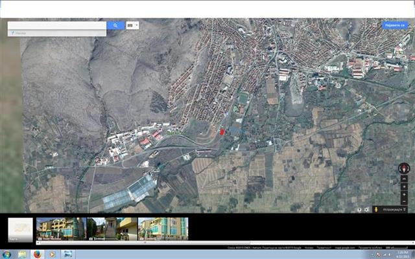Switch to Map view thumbnail
The height and width of the screenshot is (259, 415).
tap(20, 229)
